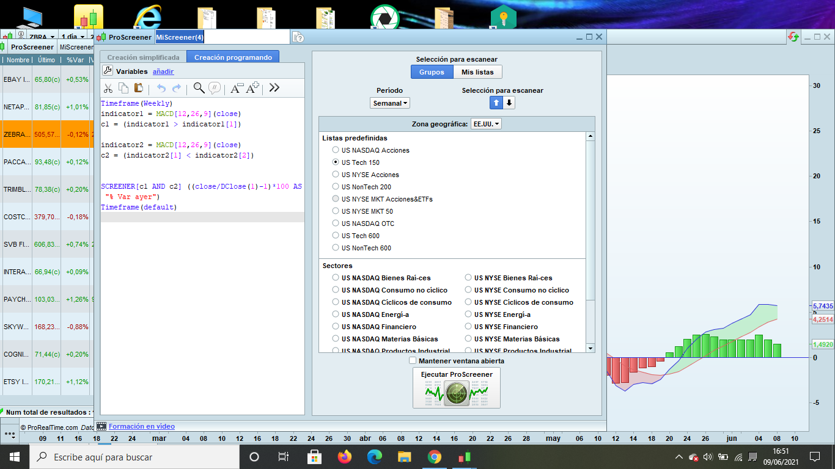Decrease editor font size

[x=237, y=88]
